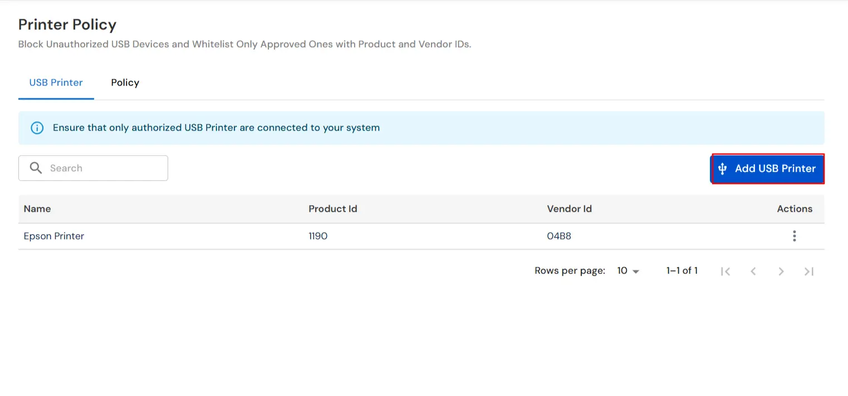The image size is (848, 396).
Task: Click the Printer Policy page heading
Action: click(67, 25)
